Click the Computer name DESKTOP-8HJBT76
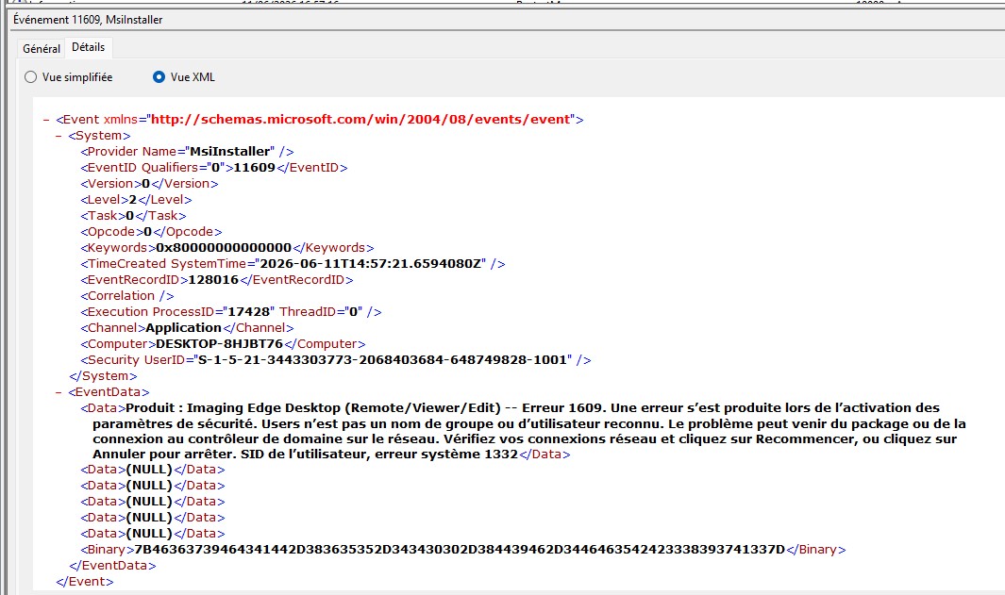The width and height of the screenshot is (1005, 595). point(219,344)
